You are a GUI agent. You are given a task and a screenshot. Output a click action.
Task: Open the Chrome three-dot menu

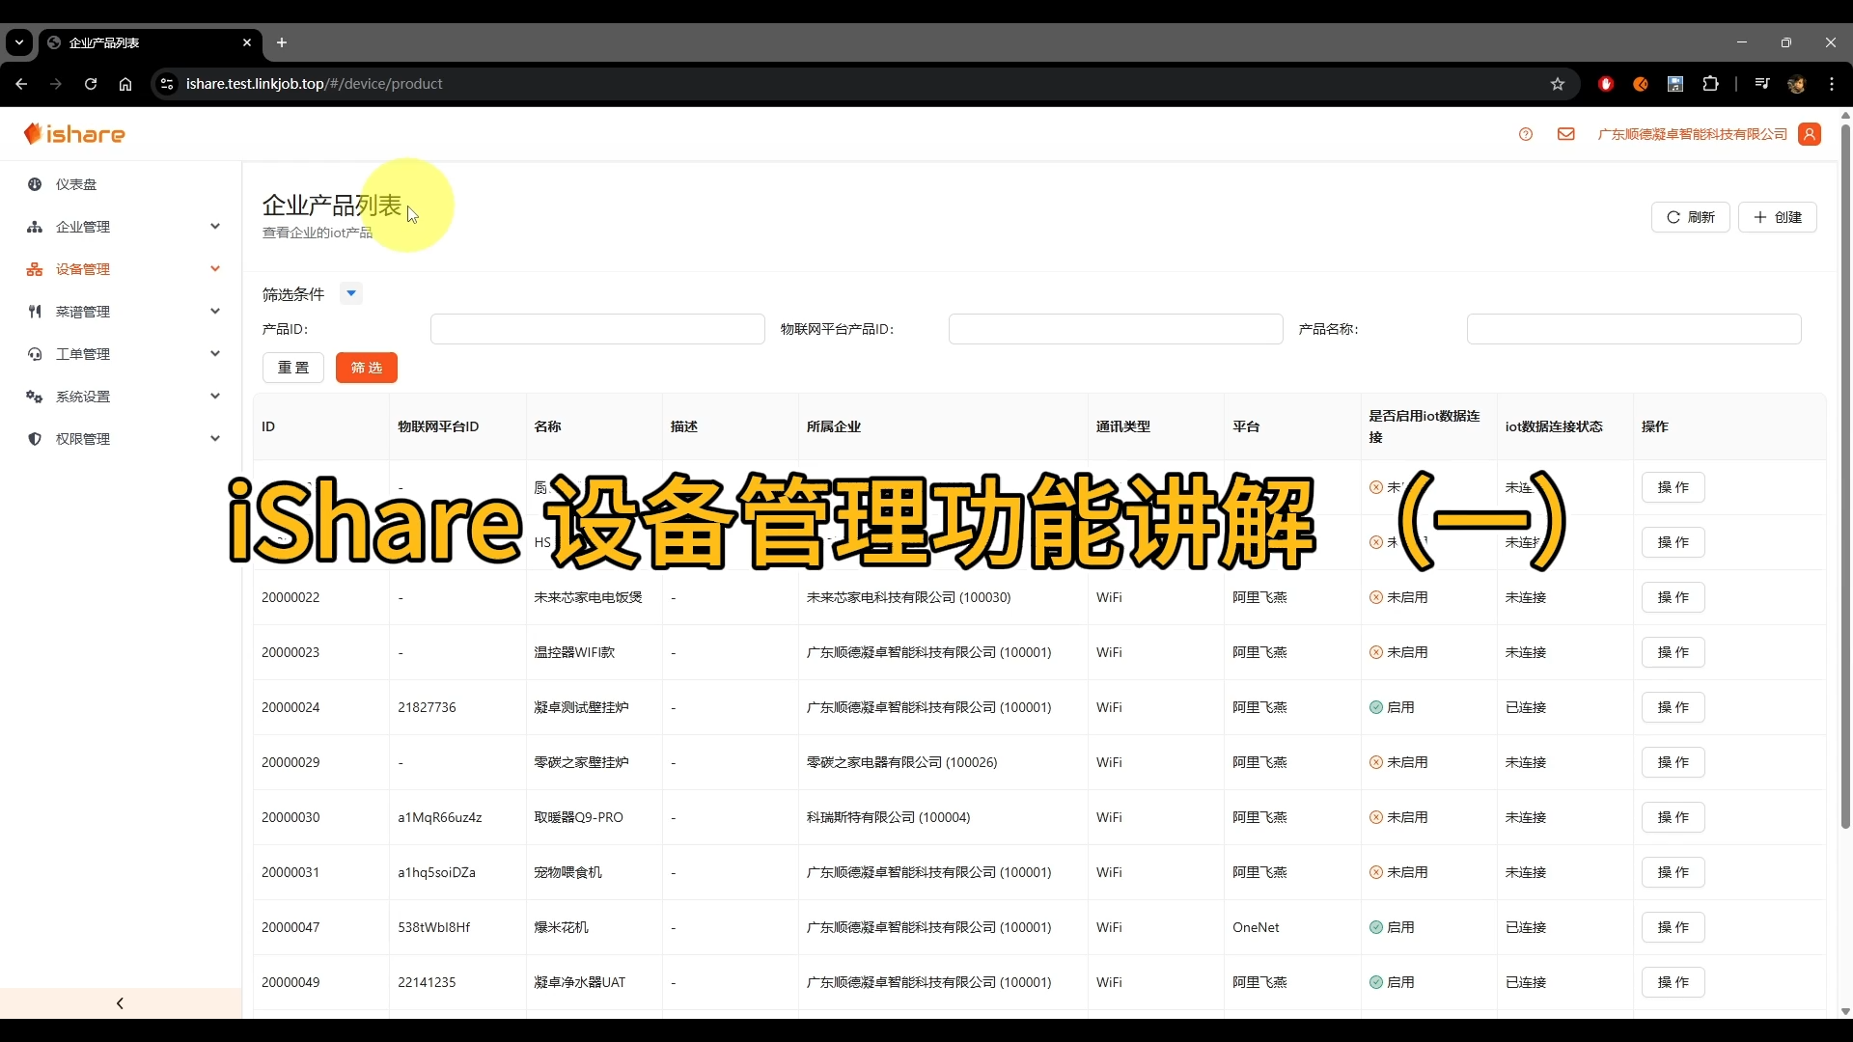pyautogui.click(x=1833, y=84)
